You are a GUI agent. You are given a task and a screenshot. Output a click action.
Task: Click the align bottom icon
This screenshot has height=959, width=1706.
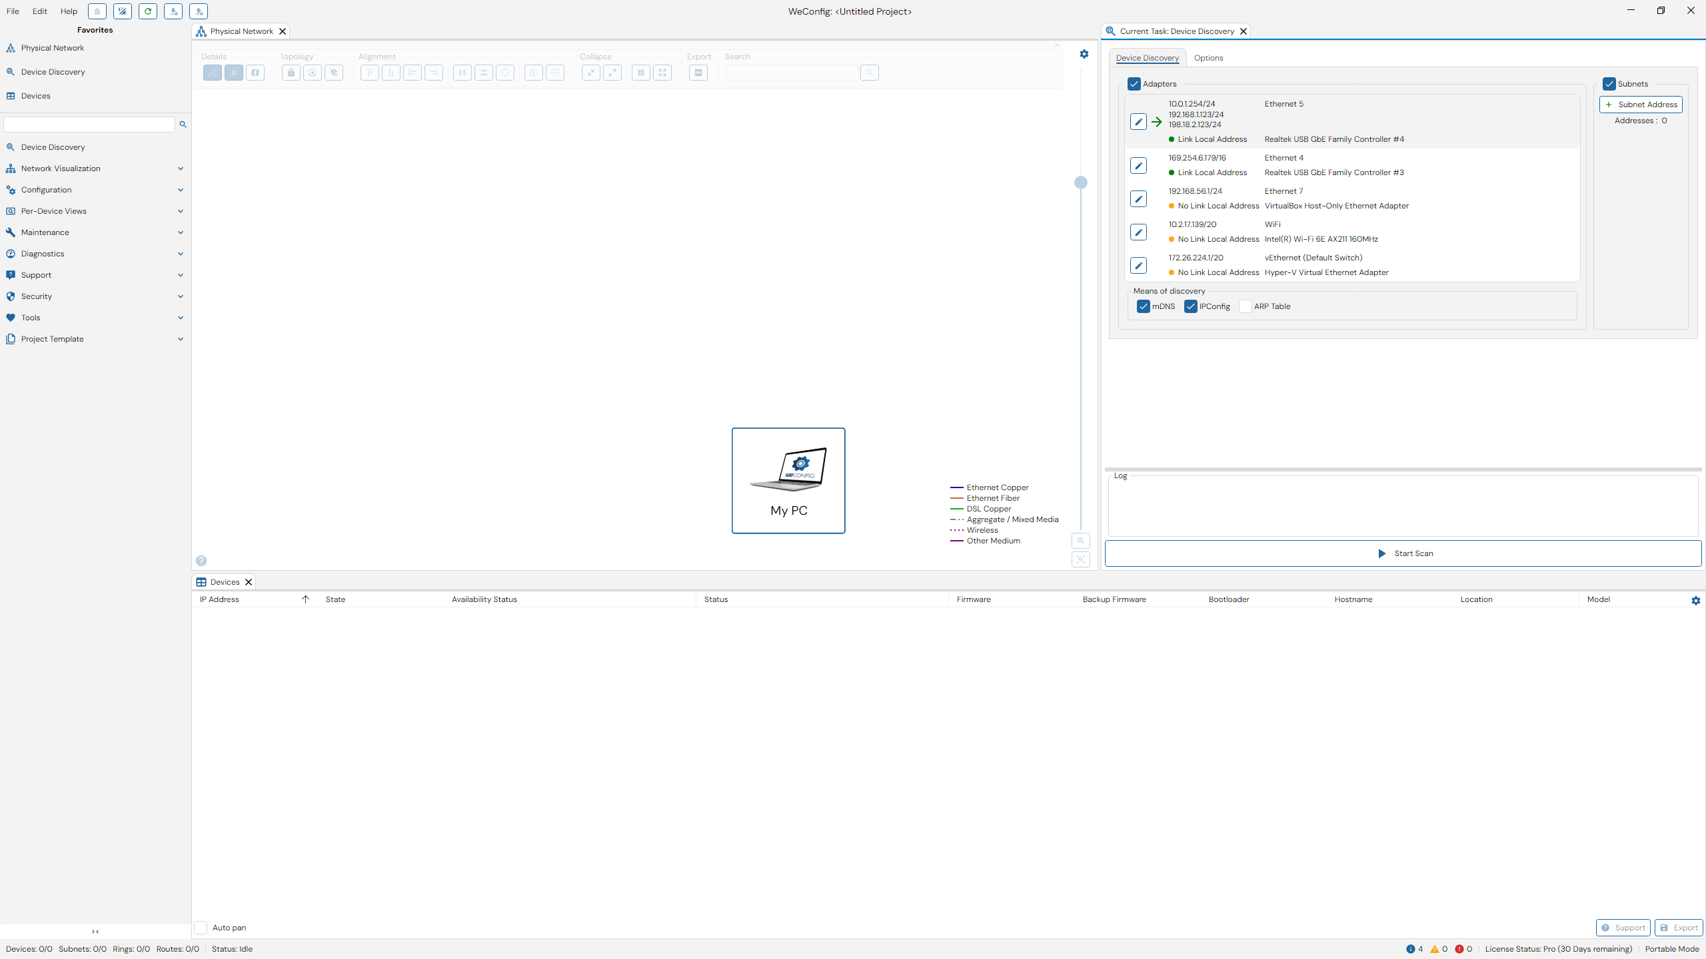(391, 73)
